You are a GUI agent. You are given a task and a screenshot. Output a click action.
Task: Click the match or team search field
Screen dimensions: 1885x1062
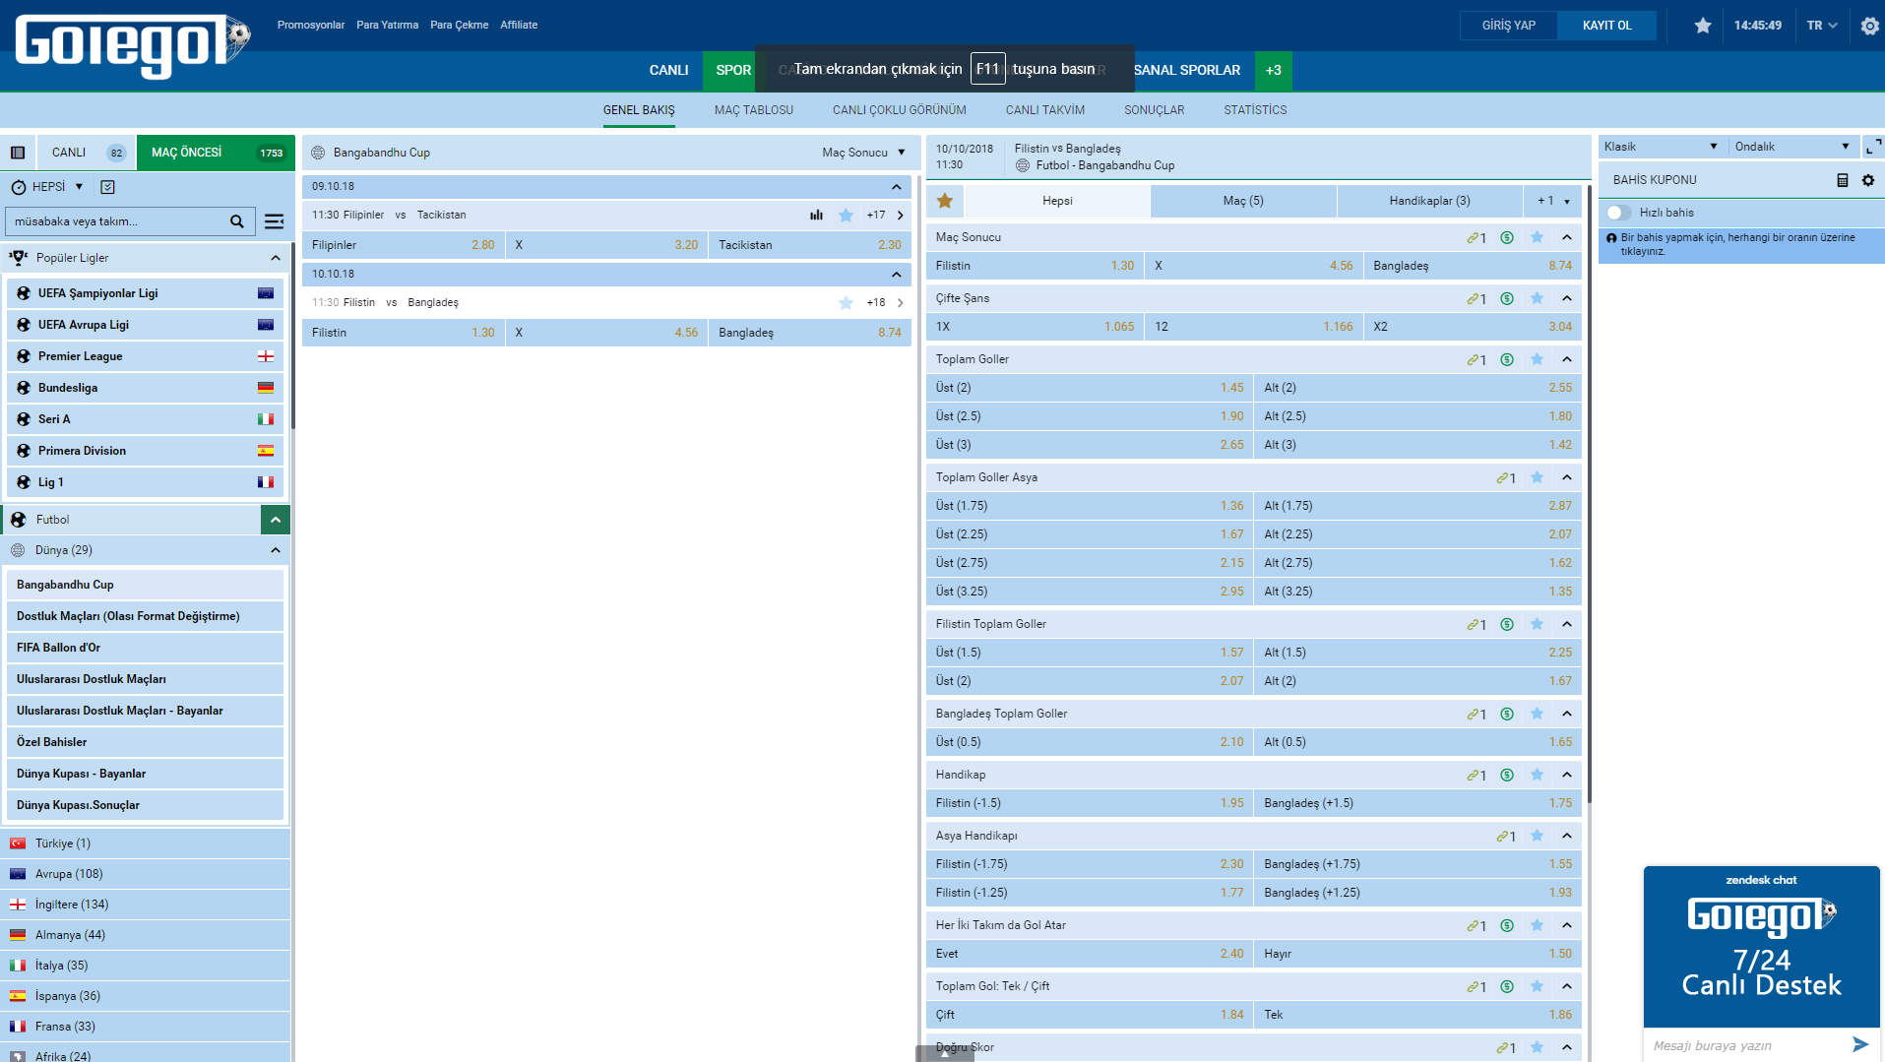116,221
